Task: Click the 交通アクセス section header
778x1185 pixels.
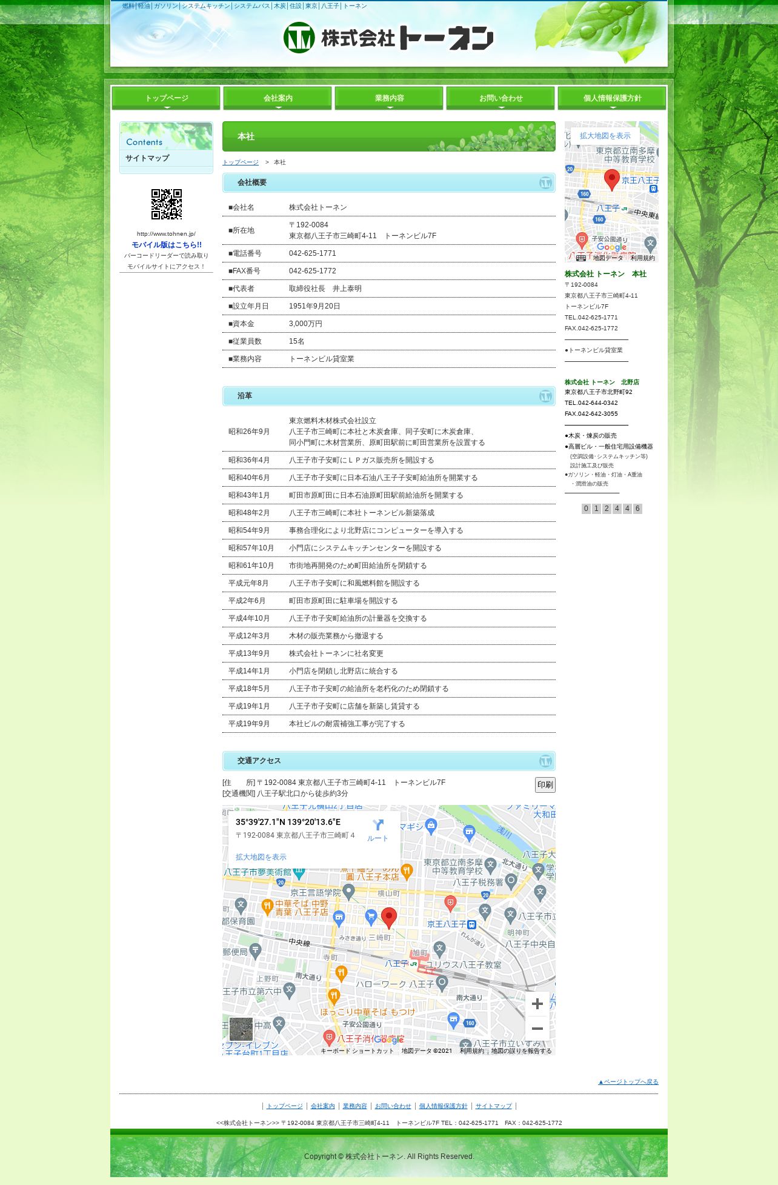Action: pyautogui.click(x=389, y=761)
